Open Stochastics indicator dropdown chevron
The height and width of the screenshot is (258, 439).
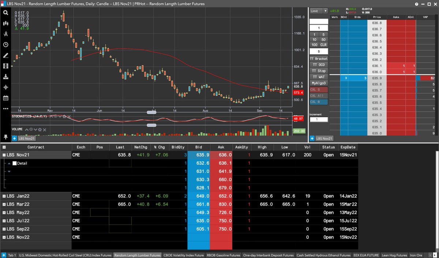(x=60, y=116)
